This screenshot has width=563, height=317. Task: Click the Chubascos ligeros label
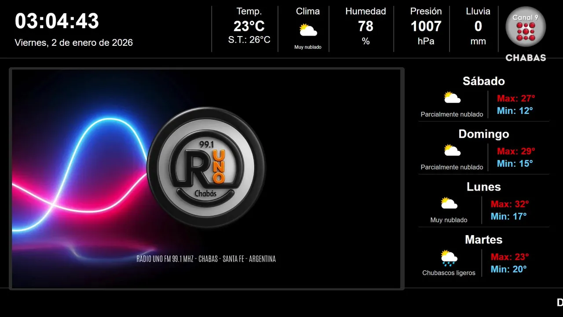coord(449,273)
